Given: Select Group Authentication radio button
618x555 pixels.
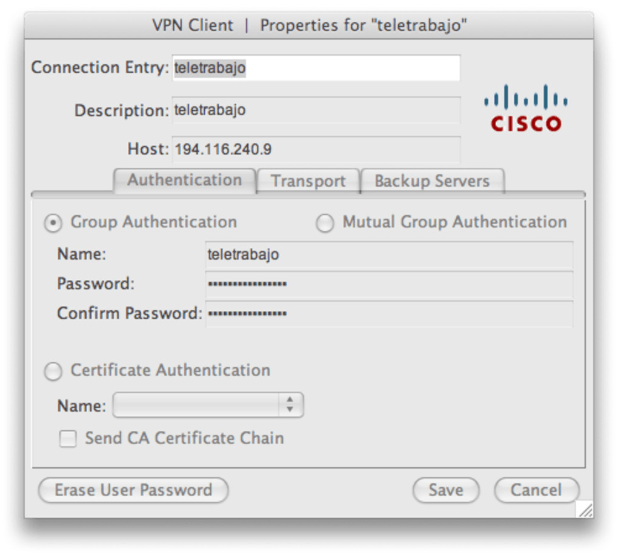Looking at the screenshot, I should [x=53, y=223].
